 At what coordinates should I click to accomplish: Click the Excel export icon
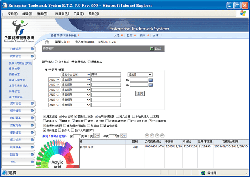click(152, 49)
